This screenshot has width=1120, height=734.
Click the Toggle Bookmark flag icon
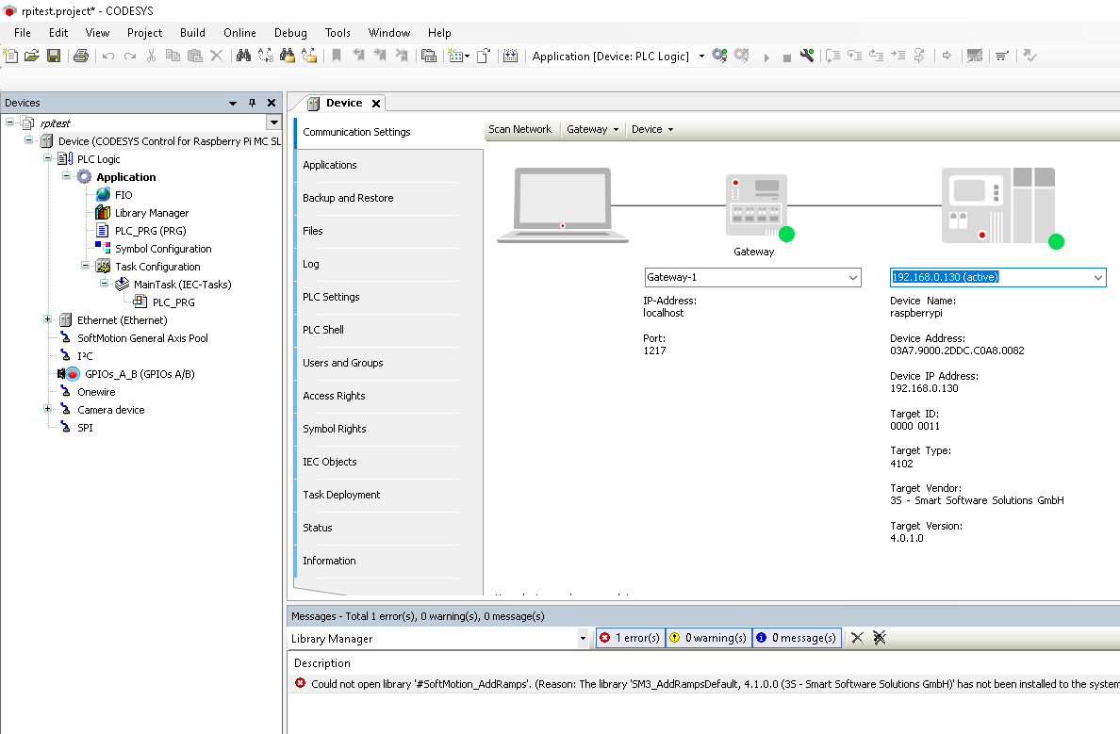click(337, 56)
